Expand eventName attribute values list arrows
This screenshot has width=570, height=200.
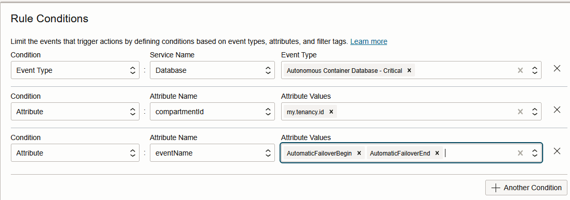point(535,153)
